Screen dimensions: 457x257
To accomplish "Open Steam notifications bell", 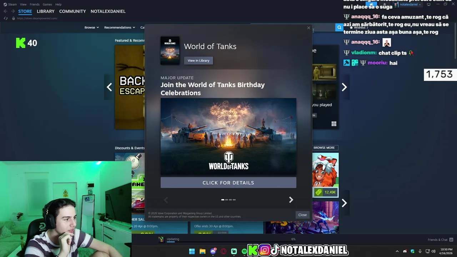I will (x=385, y=5).
